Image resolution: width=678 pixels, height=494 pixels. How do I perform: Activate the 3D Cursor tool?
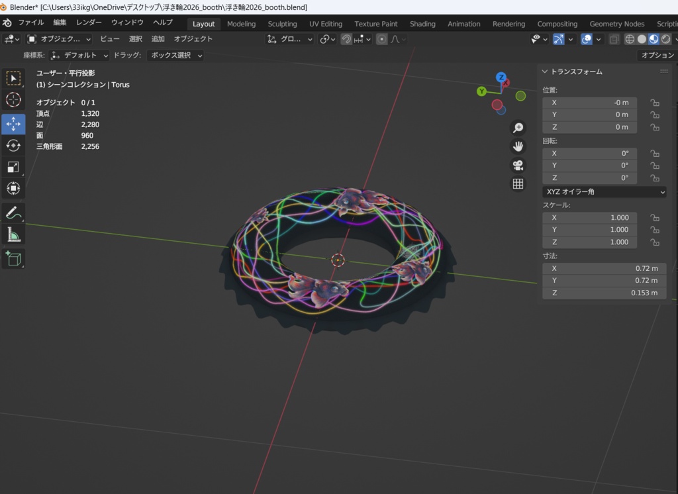13,100
